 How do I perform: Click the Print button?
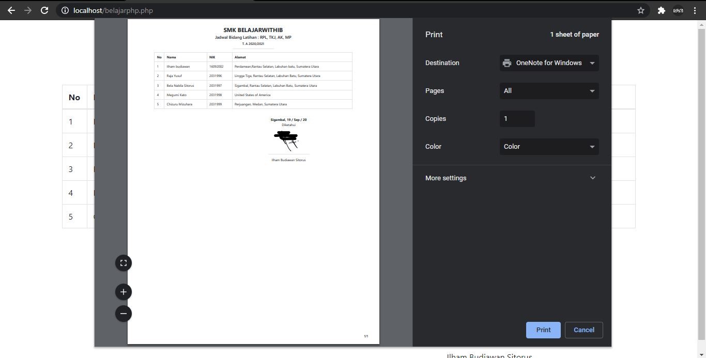click(x=543, y=330)
